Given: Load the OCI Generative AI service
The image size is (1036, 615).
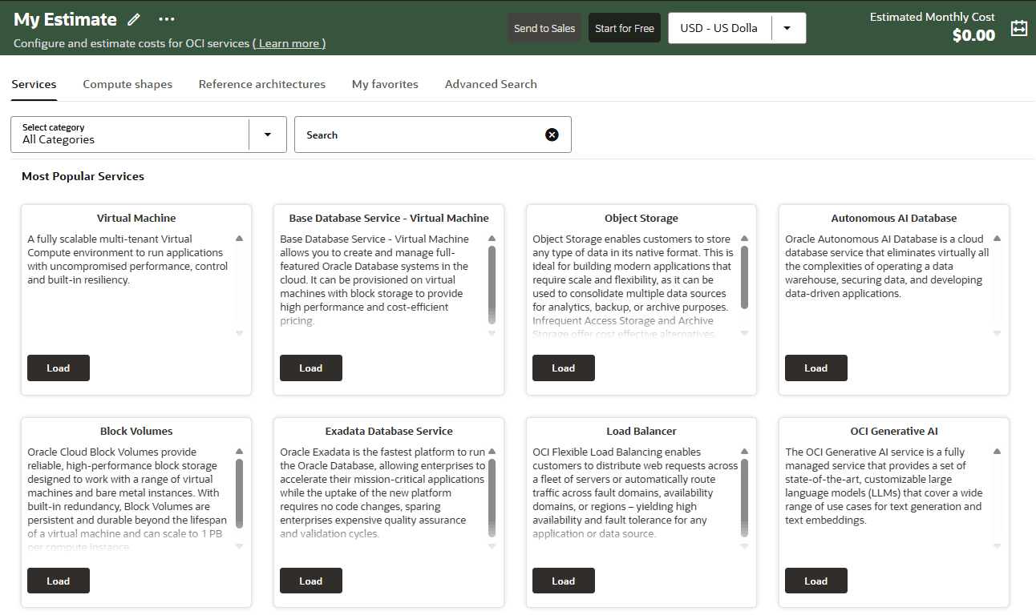Looking at the screenshot, I should click(x=816, y=581).
